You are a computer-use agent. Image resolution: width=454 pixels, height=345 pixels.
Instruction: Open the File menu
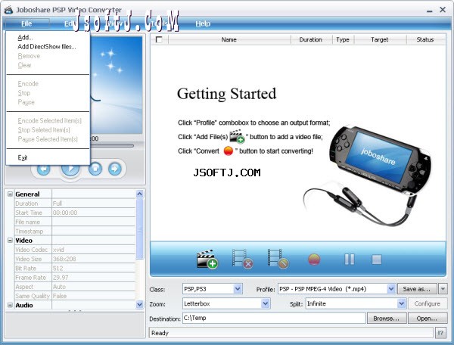coord(26,23)
